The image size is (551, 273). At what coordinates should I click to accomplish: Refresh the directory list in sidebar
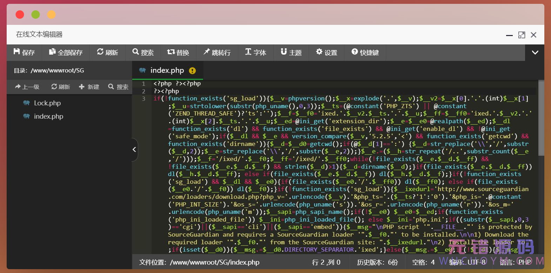click(x=61, y=87)
